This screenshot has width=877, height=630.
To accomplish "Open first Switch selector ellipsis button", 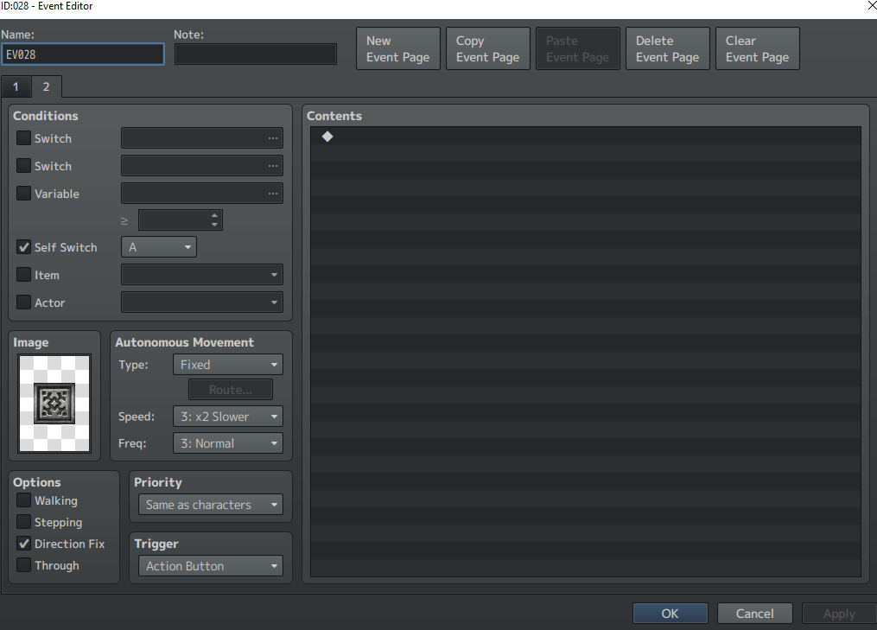I will click(x=272, y=138).
